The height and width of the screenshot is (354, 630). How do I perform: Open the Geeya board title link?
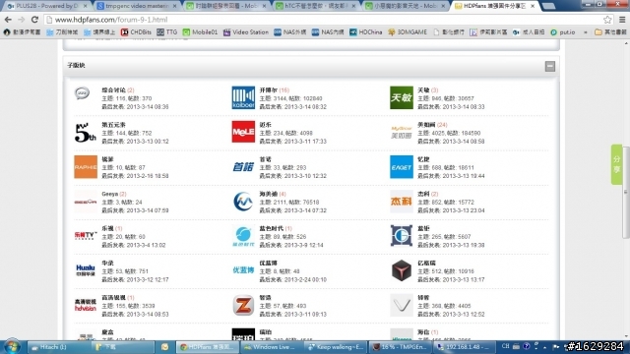(x=109, y=194)
